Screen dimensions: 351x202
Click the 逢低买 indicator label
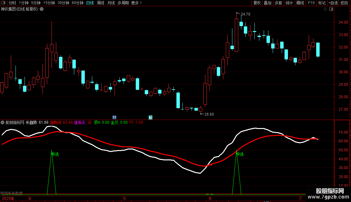tap(80, 122)
